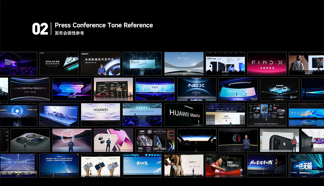Click the large section number 02
This screenshot has height=186, width=324.
click(x=40, y=29)
